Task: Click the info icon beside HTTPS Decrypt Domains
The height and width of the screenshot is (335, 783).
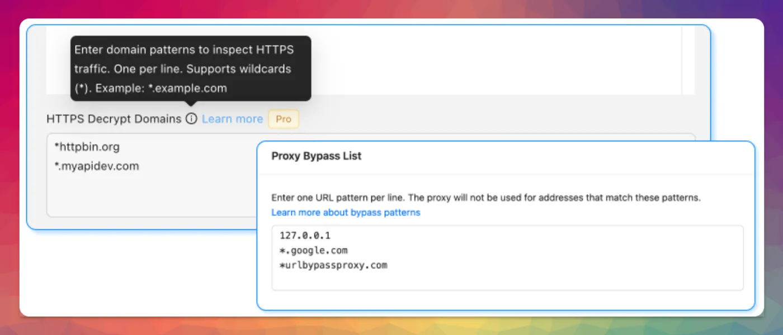Action: point(192,119)
